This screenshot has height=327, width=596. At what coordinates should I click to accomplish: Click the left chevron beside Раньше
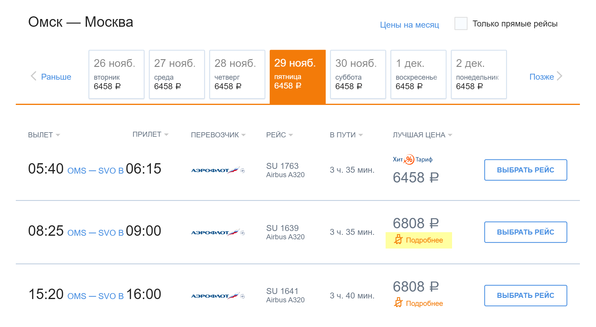34,76
